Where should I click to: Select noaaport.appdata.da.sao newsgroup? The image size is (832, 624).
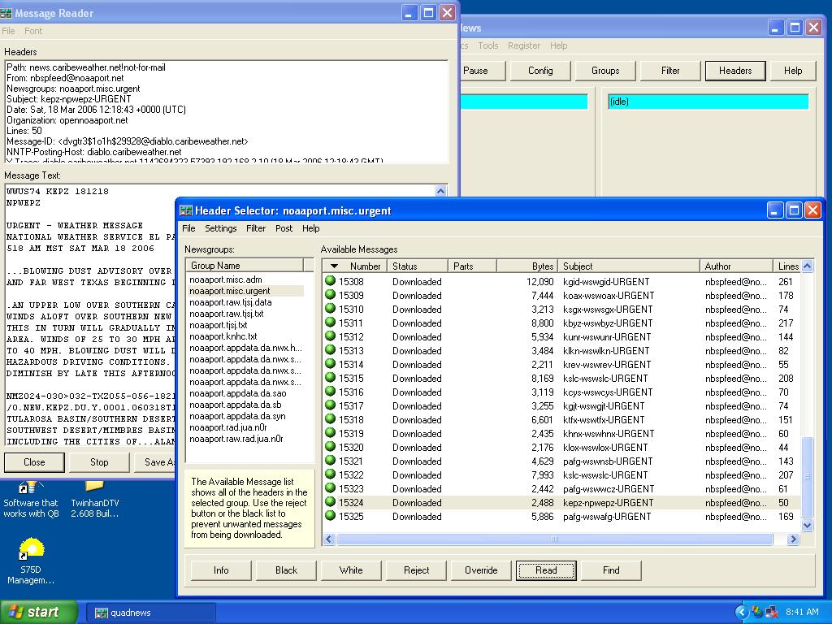click(x=238, y=394)
